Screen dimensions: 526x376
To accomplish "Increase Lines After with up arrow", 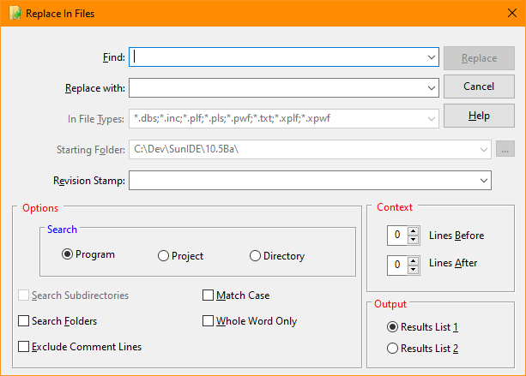I will [414, 260].
